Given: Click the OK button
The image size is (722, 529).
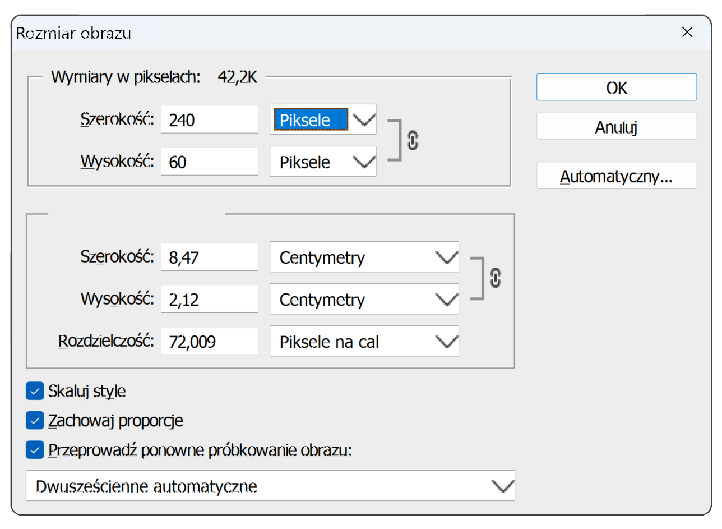Looking at the screenshot, I should pyautogui.click(x=616, y=88).
